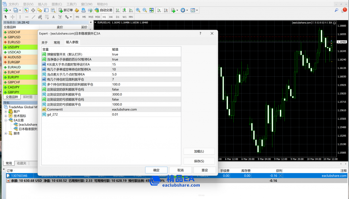This screenshot has height=199, width=349.
Task: Click the 确定 button
Action: point(156,170)
